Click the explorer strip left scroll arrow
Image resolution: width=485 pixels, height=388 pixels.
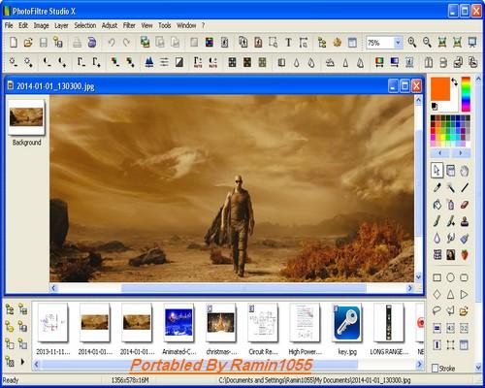37,365
